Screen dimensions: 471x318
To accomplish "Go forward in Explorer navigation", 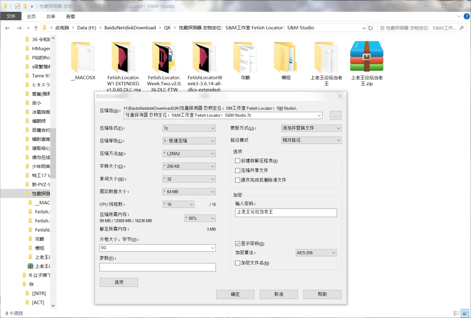I will pyautogui.click(x=19, y=28).
